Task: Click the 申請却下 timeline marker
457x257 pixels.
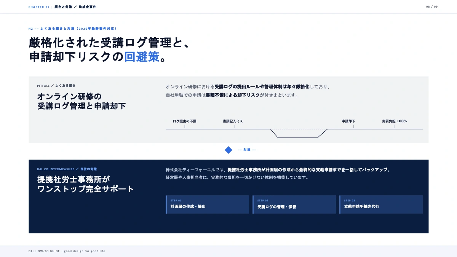Action: tap(348, 121)
